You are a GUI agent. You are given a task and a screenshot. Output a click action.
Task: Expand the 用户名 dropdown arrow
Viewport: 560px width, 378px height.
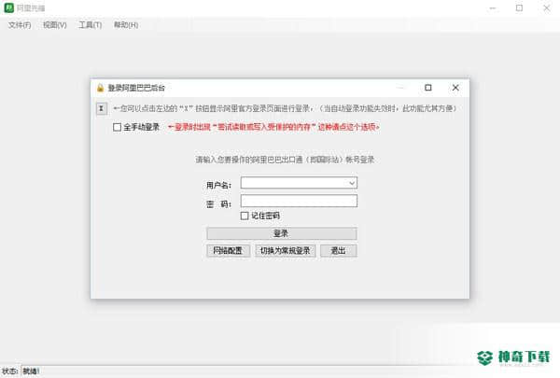click(352, 183)
